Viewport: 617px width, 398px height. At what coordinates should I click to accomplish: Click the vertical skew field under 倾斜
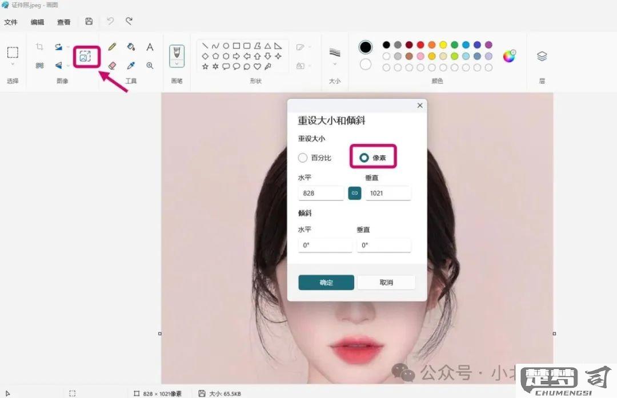pyautogui.click(x=384, y=245)
